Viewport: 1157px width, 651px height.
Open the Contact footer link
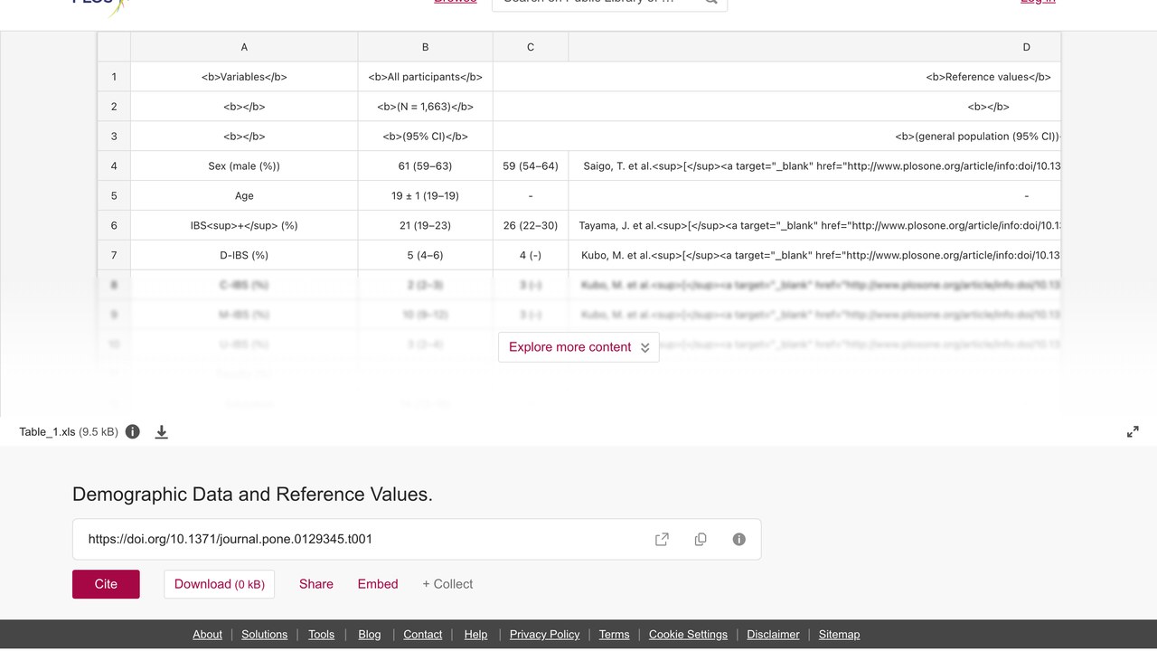[422, 635]
